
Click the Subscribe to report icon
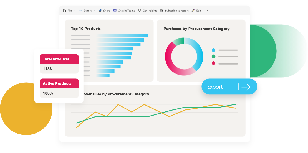(x=162, y=11)
